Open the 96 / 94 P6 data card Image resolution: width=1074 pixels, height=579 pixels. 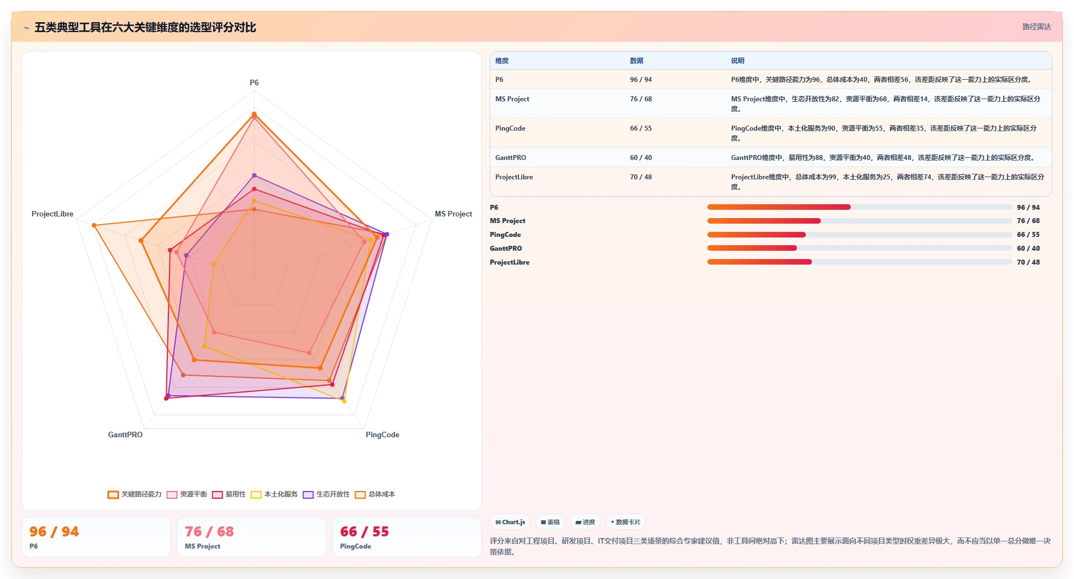coord(96,537)
